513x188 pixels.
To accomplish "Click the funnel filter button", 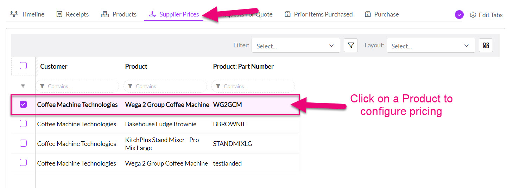I will pyautogui.click(x=351, y=46).
